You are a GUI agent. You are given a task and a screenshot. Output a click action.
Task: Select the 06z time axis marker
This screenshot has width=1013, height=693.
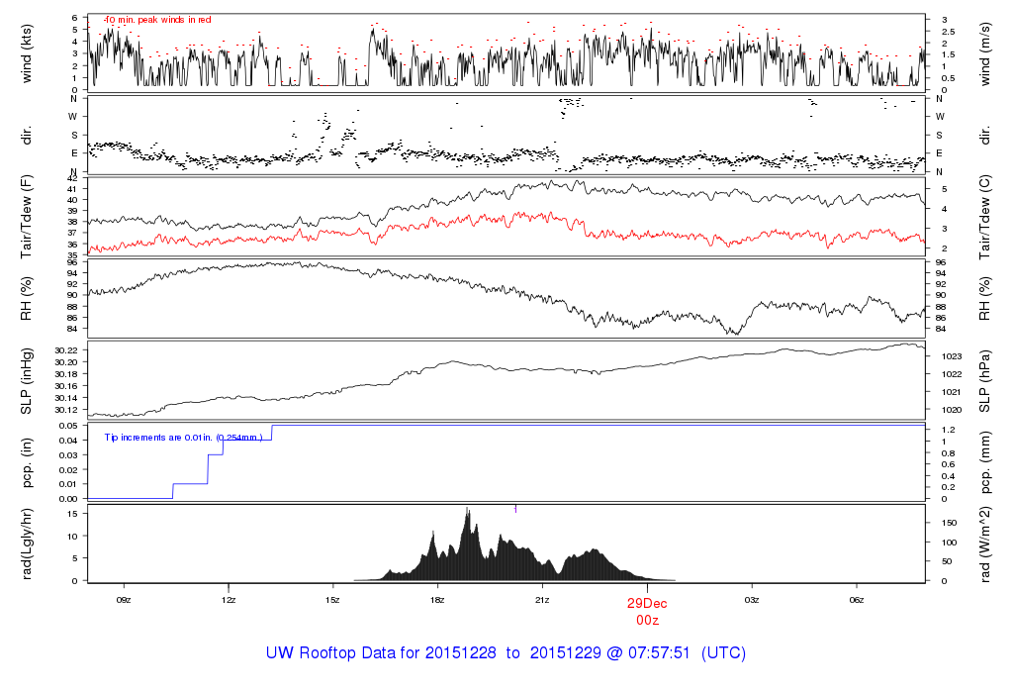pos(857,600)
